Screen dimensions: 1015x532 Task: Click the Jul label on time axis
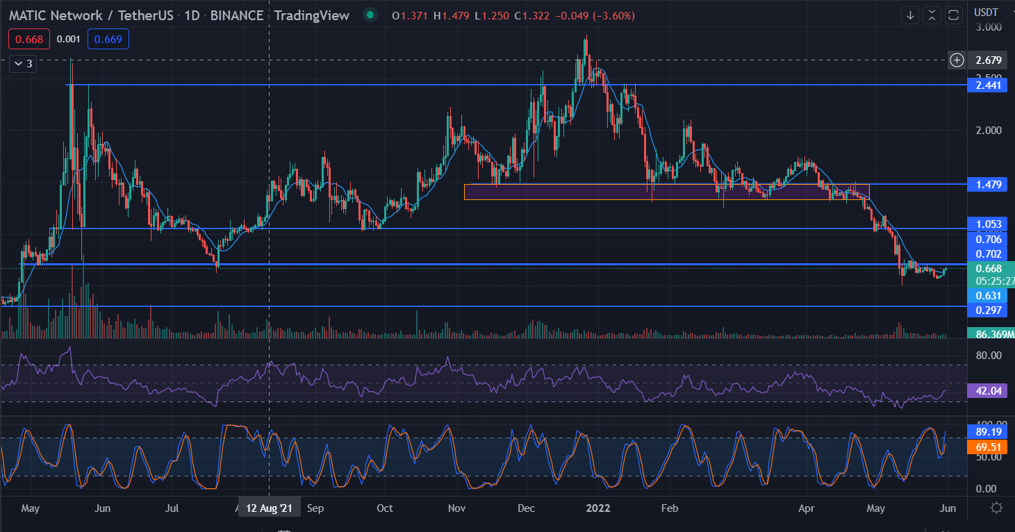tap(172, 508)
